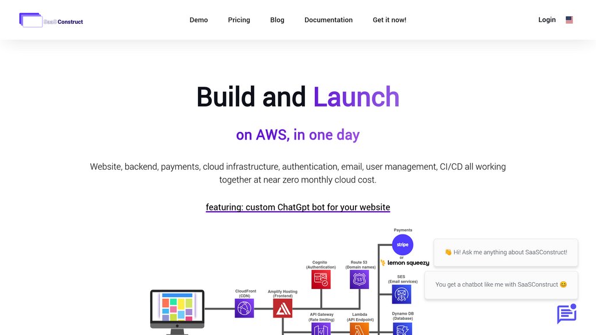Click the Route 53 domain icon
Image resolution: width=596 pixels, height=335 pixels.
359,280
